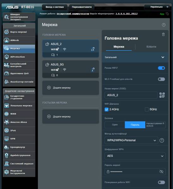
Task: Open the Українська language dropdown
Action: (x=157, y=7)
